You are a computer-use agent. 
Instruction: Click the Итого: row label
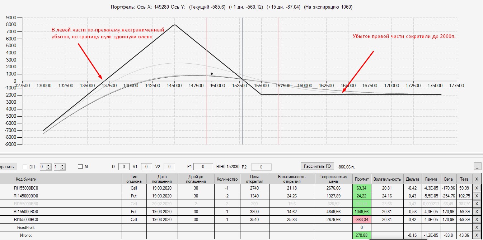(x=26, y=235)
